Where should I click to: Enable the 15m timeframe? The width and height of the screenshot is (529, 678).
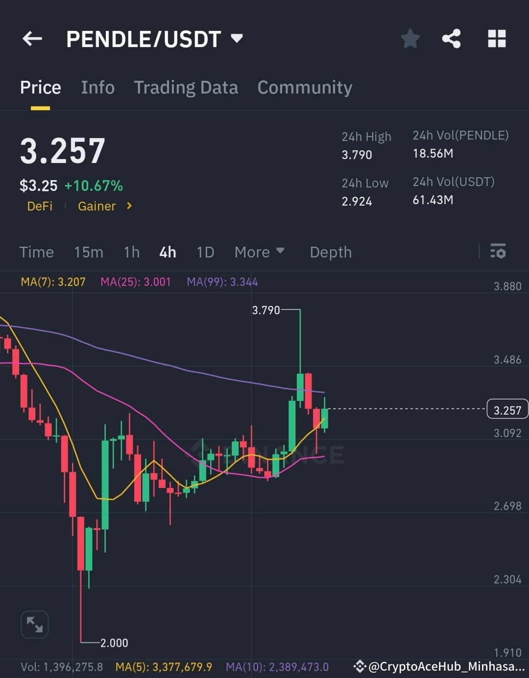click(x=89, y=252)
